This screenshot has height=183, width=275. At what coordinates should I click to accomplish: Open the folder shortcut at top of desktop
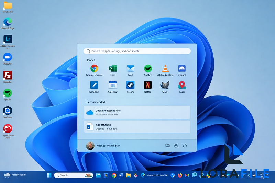click(x=8, y=7)
